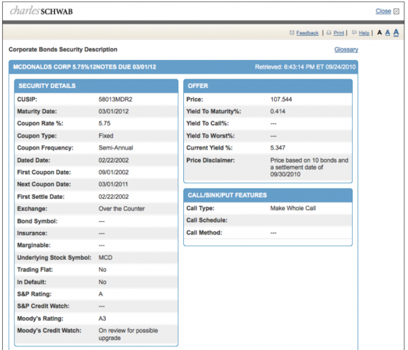Open the Feedback link
Image resolution: width=408 pixels, height=350 pixels.
(x=307, y=33)
